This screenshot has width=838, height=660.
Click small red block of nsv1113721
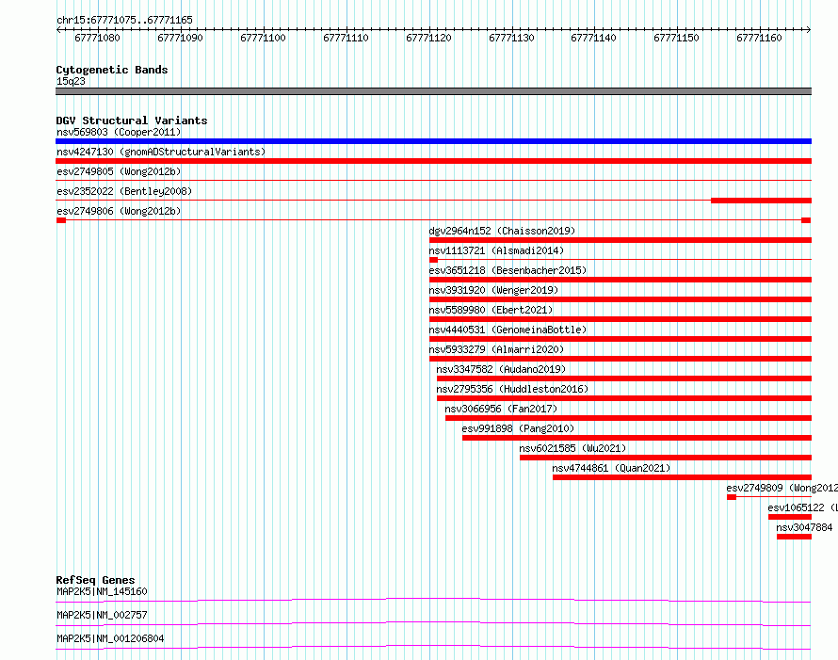pos(433,260)
